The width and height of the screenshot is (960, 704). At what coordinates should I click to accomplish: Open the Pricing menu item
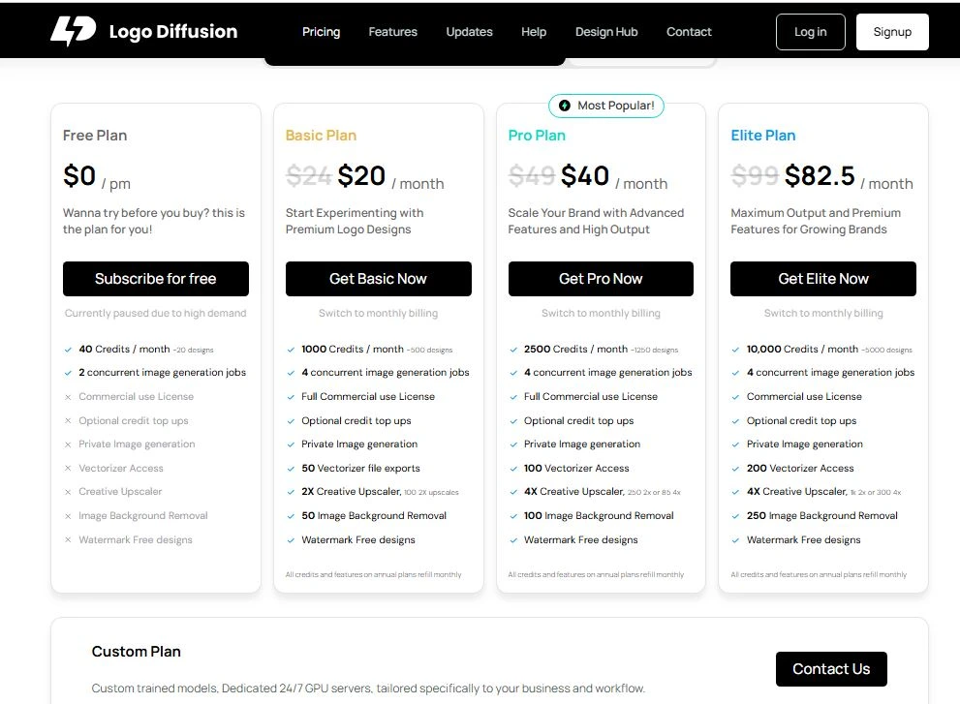pos(321,32)
